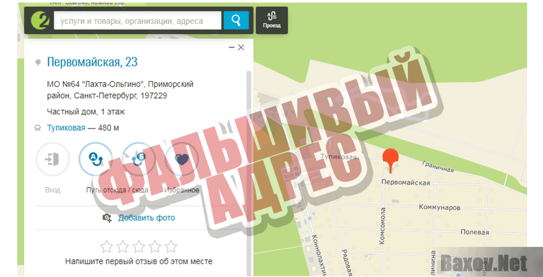Image resolution: width=543 pixels, height=277 pixels.
Task: Click the Вход entrance icon
Action: [53, 159]
